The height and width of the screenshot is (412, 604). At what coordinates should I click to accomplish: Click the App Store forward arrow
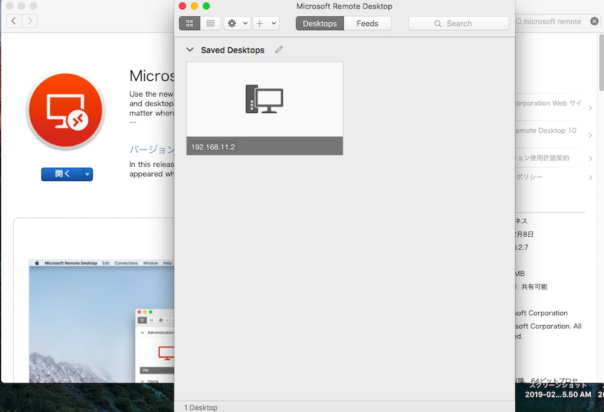[30, 21]
